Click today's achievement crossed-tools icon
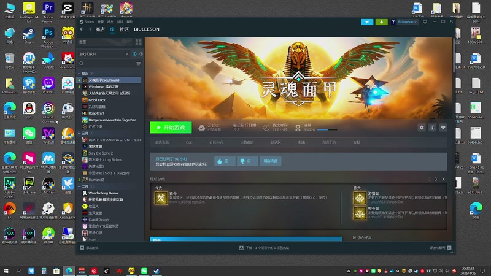This screenshot has height=276, width=491. [161, 198]
